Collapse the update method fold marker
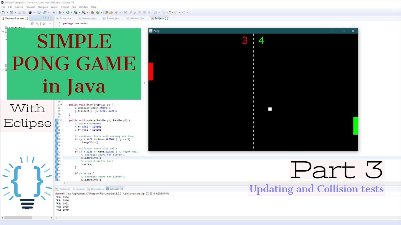The width and height of the screenshot is (401, 225). coord(61,120)
